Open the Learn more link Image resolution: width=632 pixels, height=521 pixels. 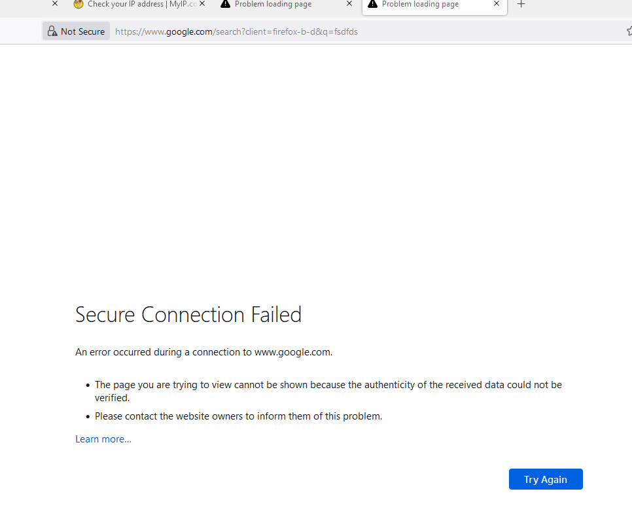point(103,439)
